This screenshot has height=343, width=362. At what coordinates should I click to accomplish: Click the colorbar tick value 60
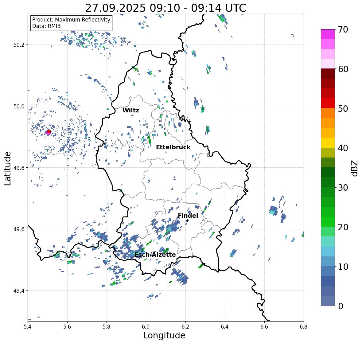pyautogui.click(x=343, y=69)
